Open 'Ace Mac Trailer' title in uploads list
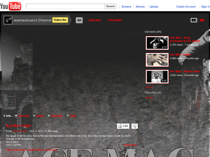This screenshot has width=210, height=157. point(180,54)
